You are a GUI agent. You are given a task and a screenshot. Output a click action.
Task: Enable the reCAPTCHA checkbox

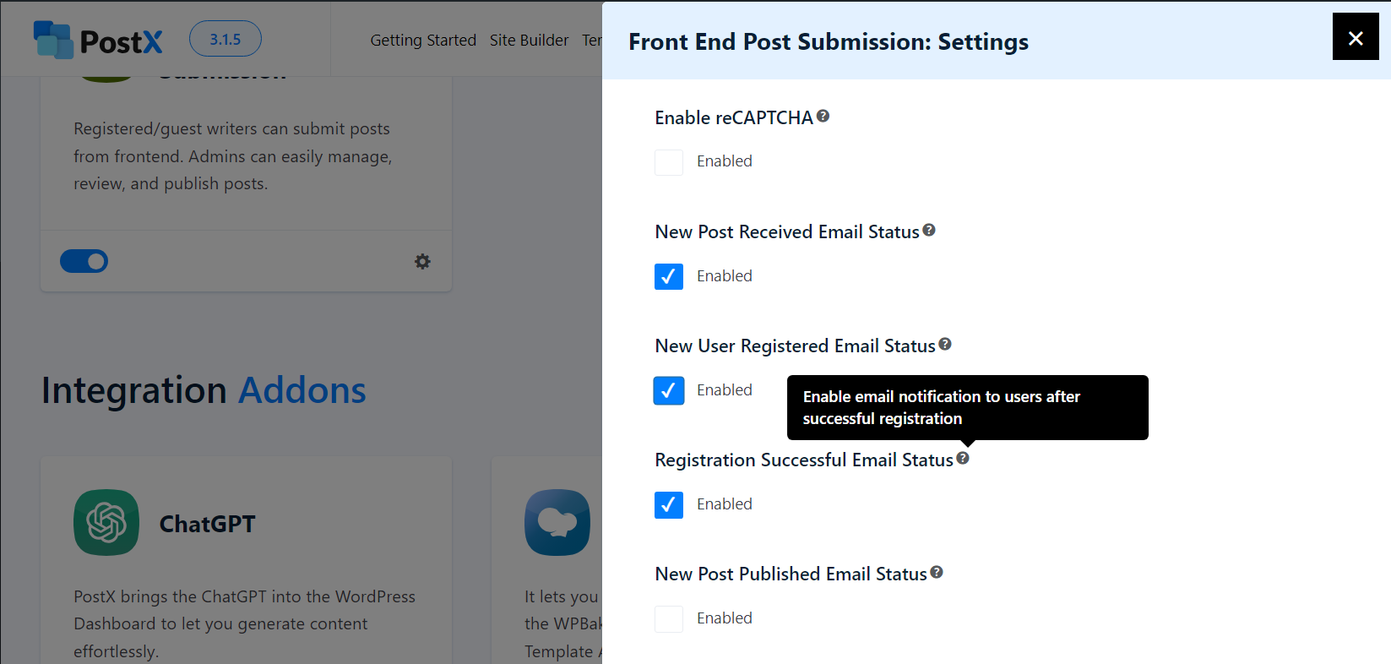pyautogui.click(x=668, y=162)
